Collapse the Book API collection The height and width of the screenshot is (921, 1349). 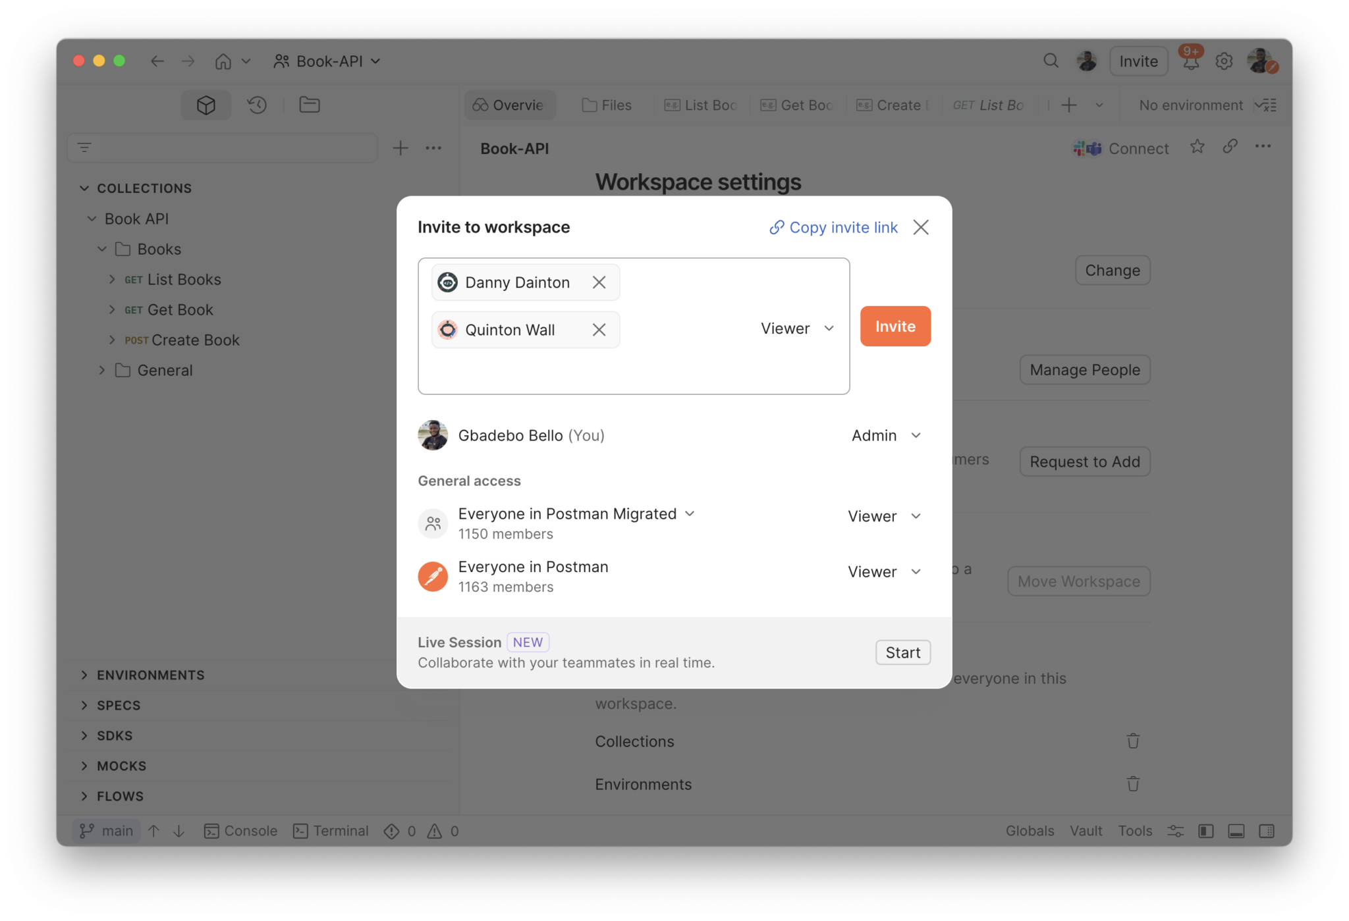92,219
